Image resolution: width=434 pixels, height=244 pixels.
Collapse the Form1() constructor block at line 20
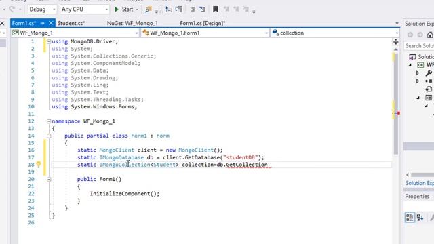(x=49, y=179)
